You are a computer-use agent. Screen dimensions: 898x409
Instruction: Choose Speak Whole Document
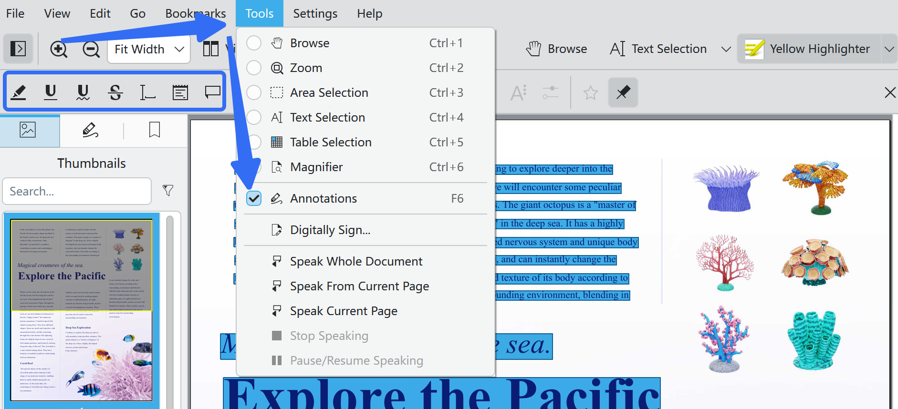[365, 261]
